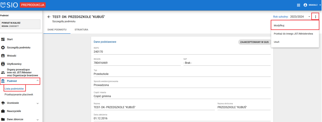Expand the Dane zbiorcze sidebar section
Screen dimensions: 322x122
[x=37, y=119]
